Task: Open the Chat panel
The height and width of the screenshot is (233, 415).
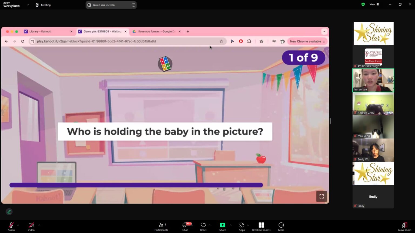Action: pyautogui.click(x=185, y=227)
